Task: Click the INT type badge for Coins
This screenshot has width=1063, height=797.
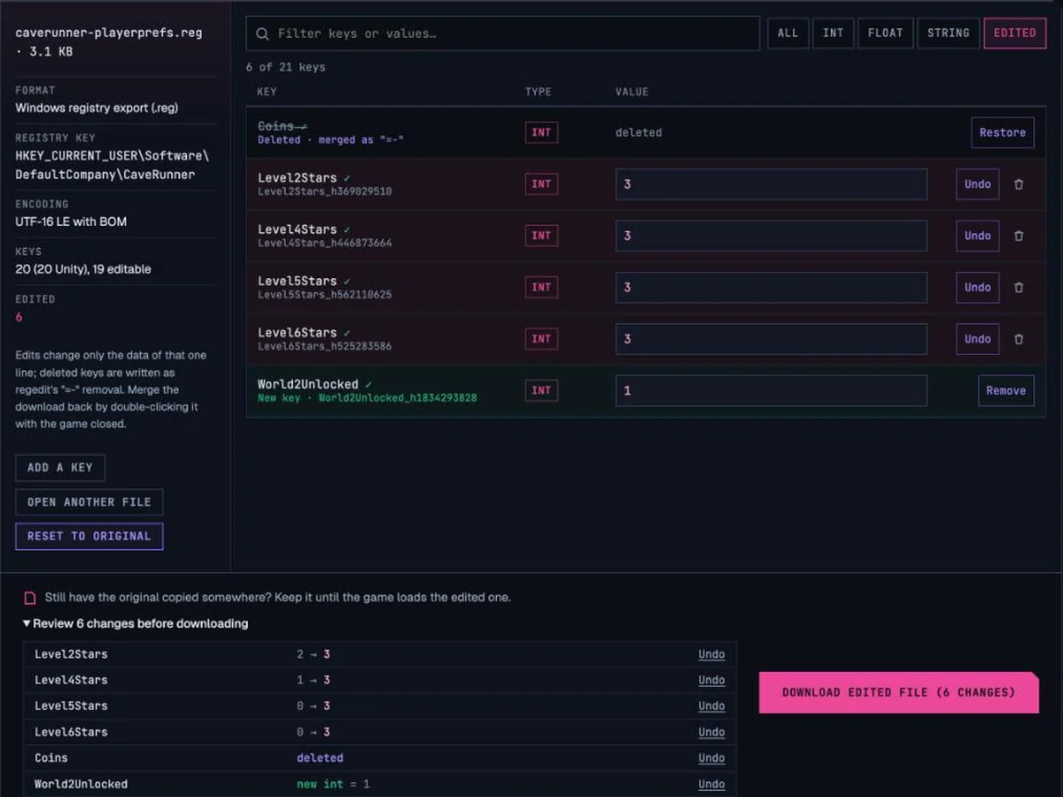Action: coord(541,133)
